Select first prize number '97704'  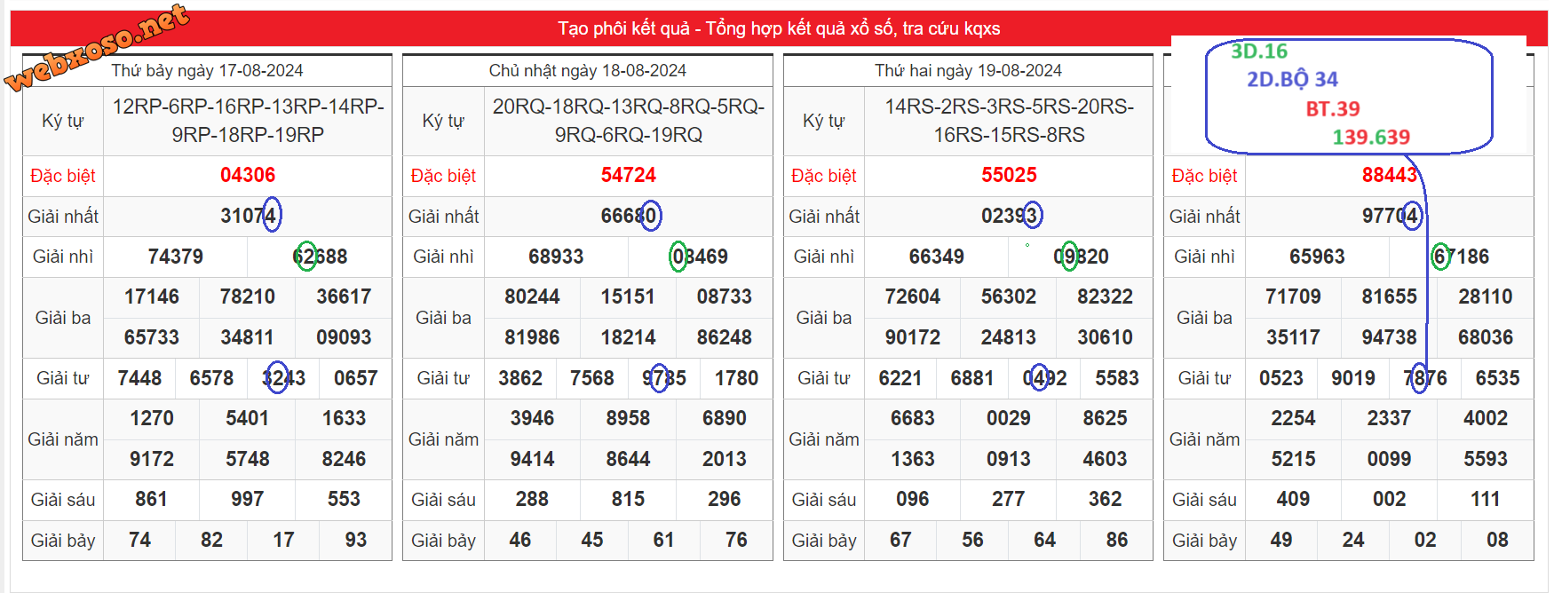click(1389, 216)
